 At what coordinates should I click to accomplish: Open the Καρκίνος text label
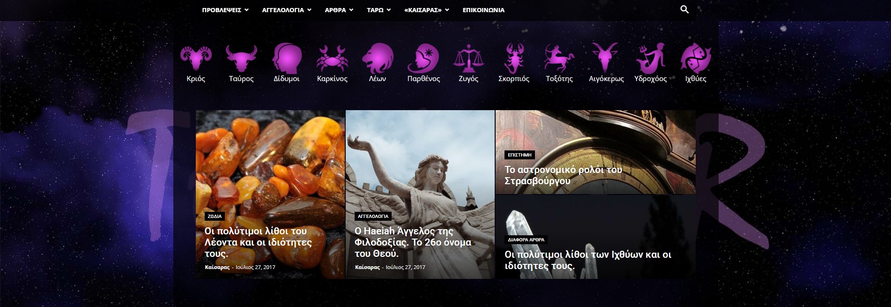[x=332, y=79]
